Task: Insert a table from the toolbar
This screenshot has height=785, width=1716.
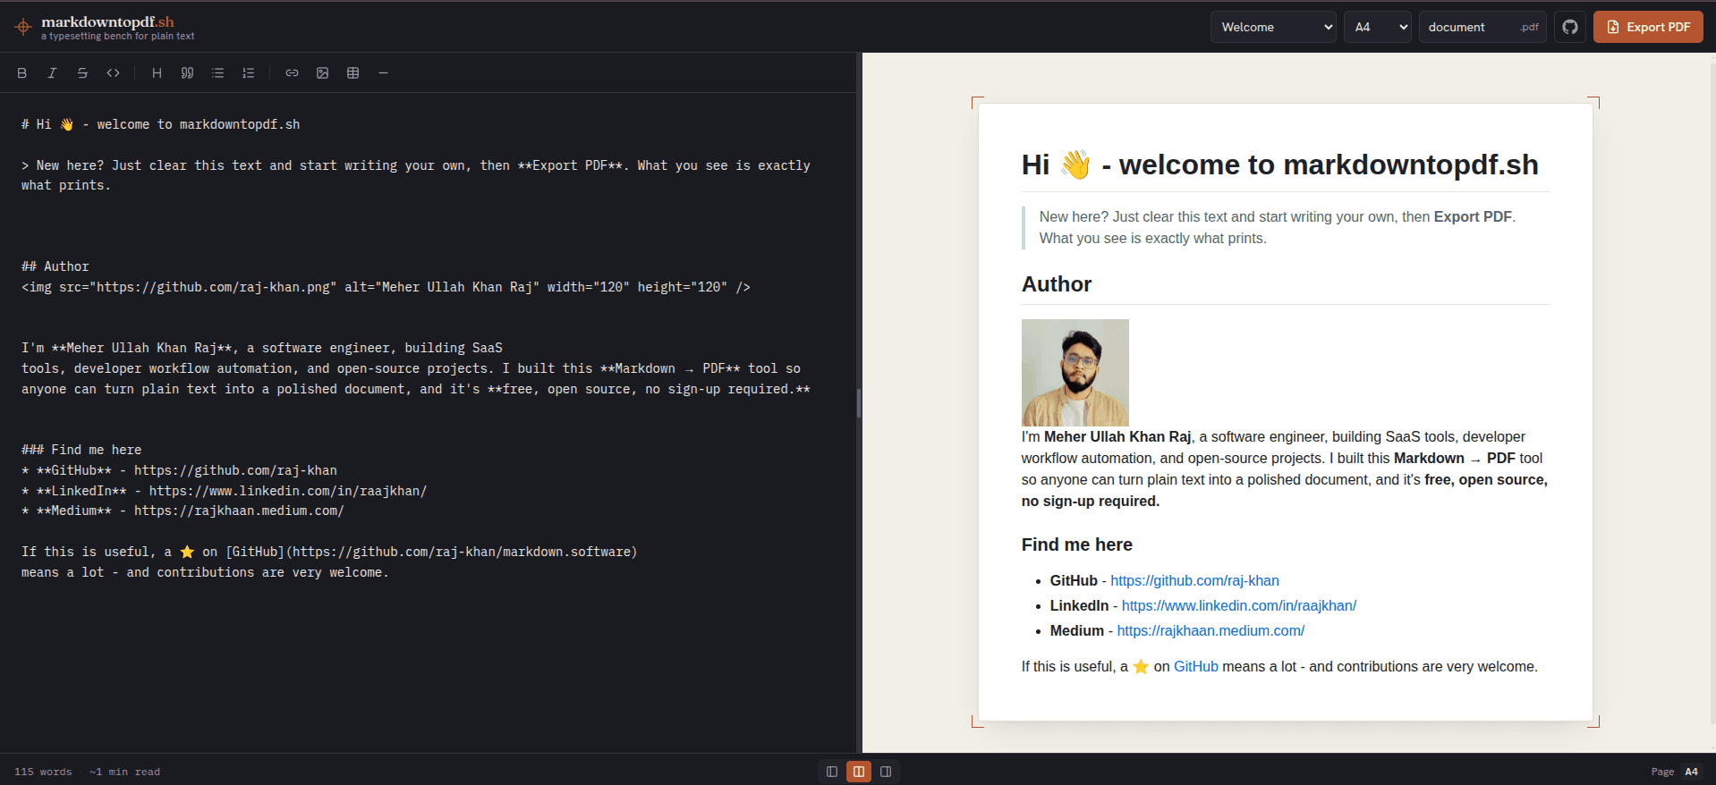Action: tap(353, 73)
